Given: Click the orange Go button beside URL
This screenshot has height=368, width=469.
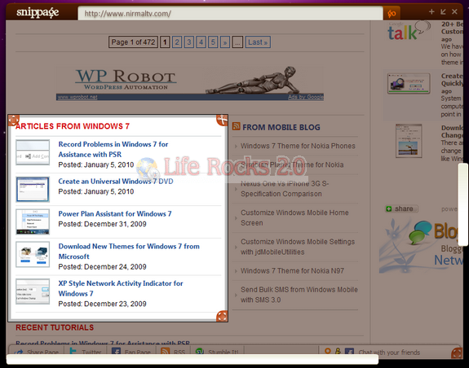Looking at the screenshot, I should [x=392, y=13].
